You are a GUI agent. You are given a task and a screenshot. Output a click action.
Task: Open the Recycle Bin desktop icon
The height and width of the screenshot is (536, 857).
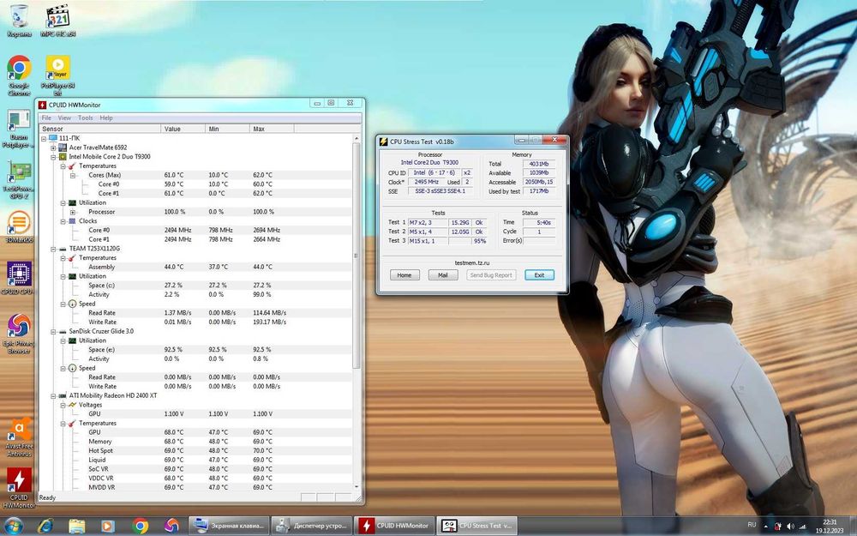[x=19, y=21]
